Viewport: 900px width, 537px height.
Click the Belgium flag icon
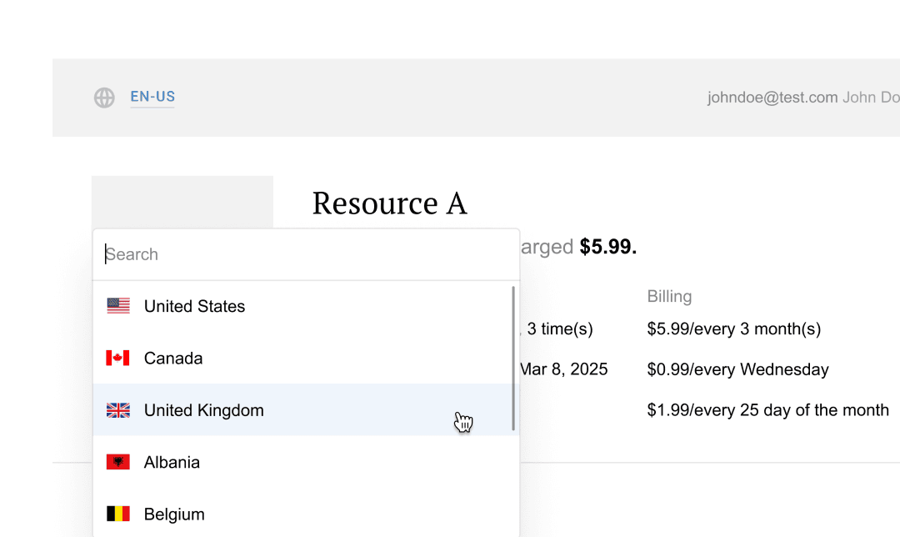118,514
